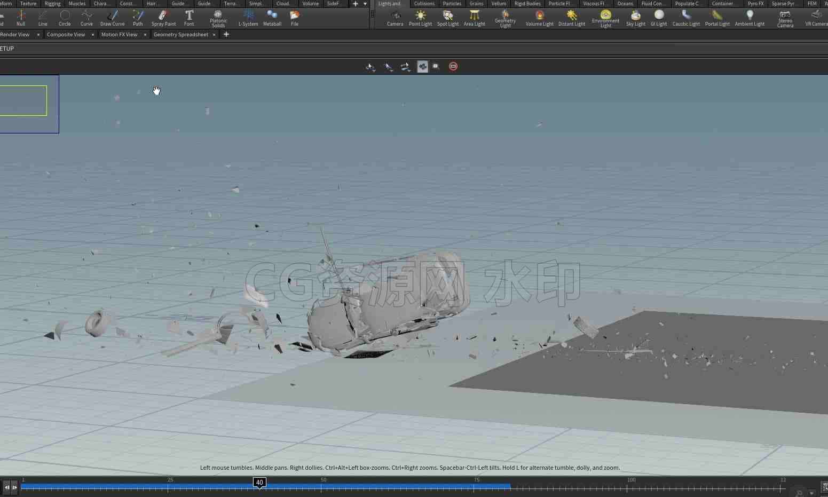Switch to the Pyro FX shelf tab
The image size is (828, 497).
click(755, 4)
